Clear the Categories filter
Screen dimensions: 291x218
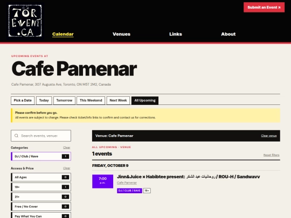pos(66,147)
